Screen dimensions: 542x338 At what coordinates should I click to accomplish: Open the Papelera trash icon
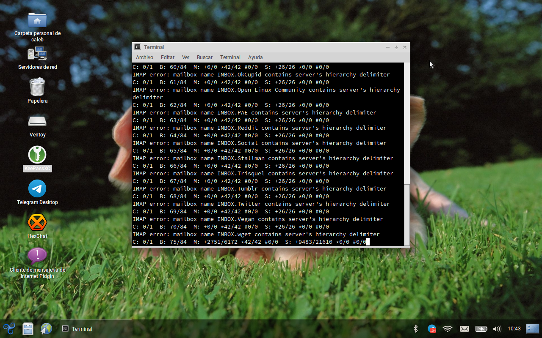[x=37, y=87]
